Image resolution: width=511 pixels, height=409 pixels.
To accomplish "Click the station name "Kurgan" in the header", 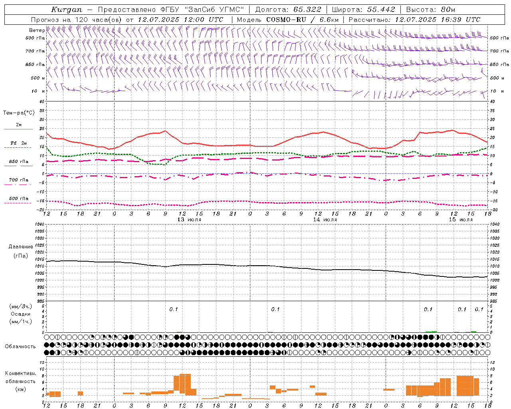I will point(67,10).
